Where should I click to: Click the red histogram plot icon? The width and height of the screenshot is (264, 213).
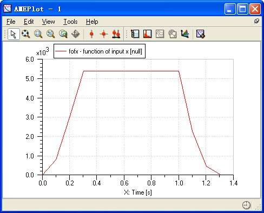147,34
